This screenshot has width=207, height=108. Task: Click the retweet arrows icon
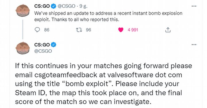pyautogui.click(x=79, y=30)
